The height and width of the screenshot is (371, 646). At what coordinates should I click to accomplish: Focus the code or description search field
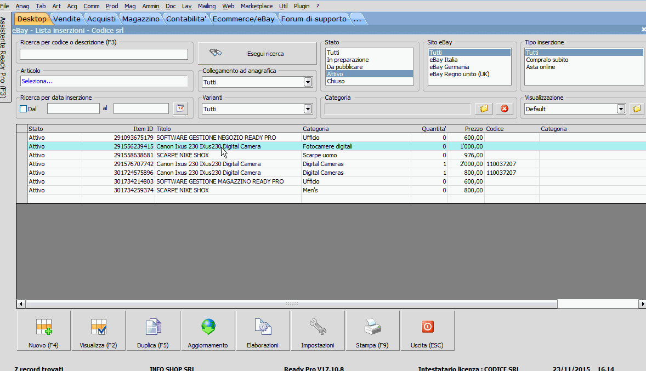(x=104, y=54)
